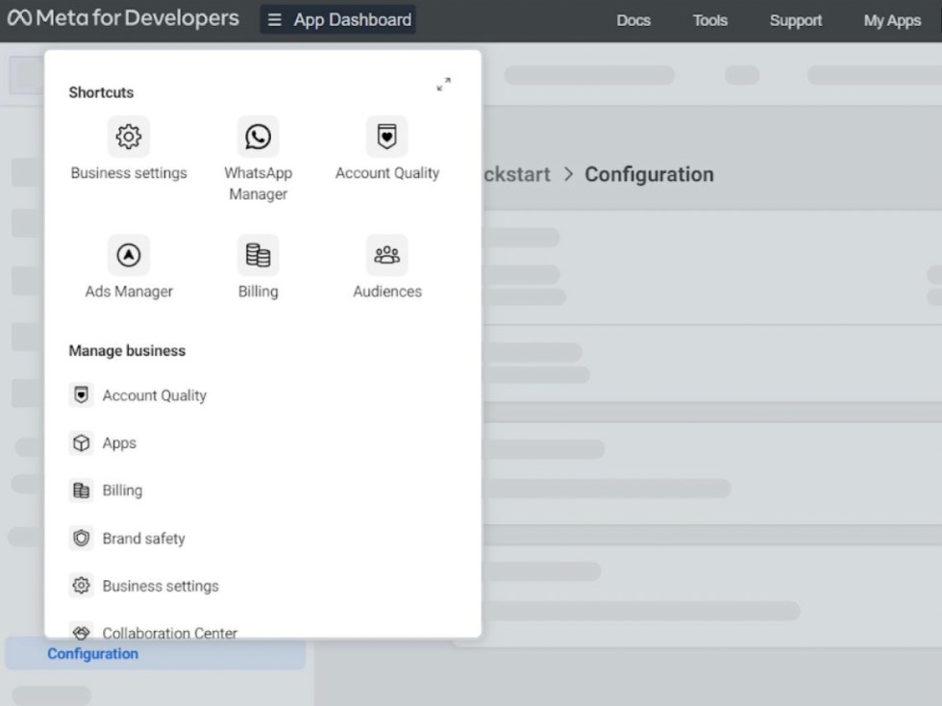Go to the Support page
Screen dimensions: 942x706
click(x=795, y=20)
